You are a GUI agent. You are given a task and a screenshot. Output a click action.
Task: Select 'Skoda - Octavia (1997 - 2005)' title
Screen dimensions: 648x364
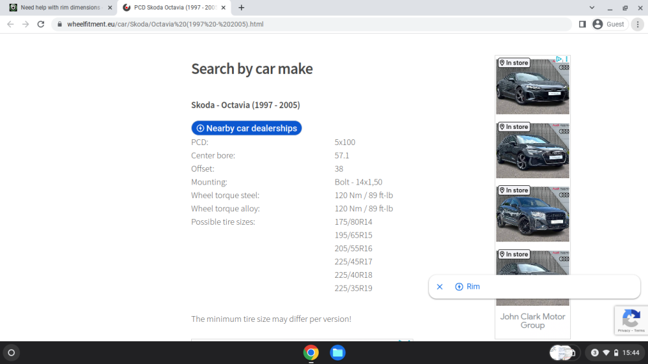click(x=246, y=105)
